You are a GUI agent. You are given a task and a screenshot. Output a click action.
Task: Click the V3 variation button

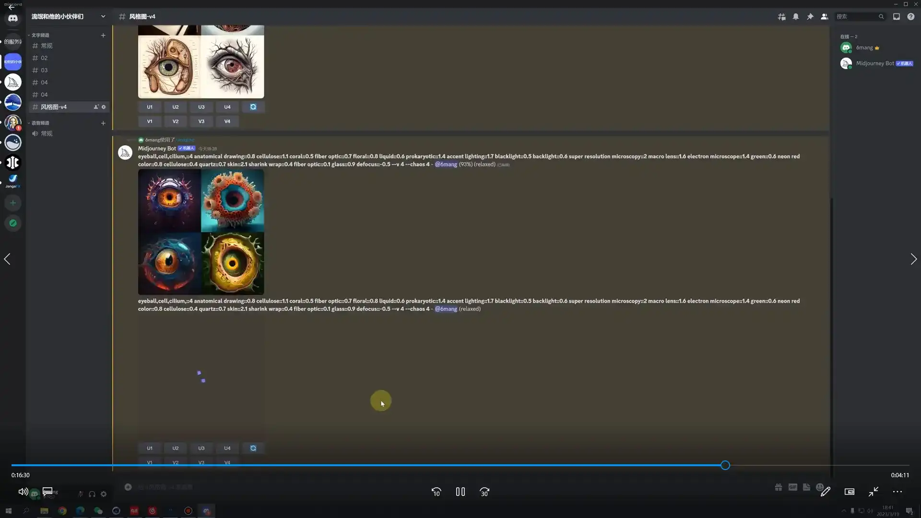[x=201, y=121]
